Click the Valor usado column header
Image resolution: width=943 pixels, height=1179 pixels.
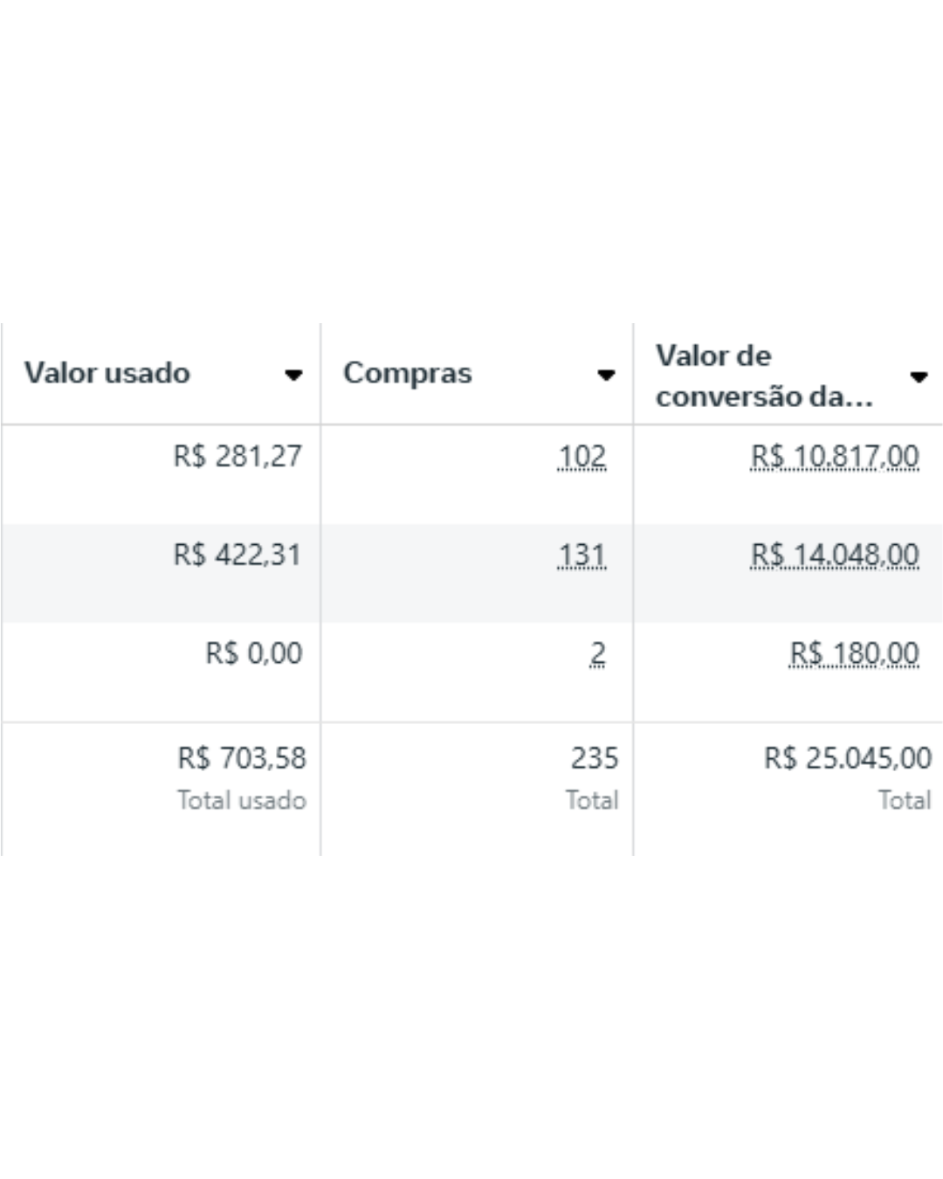tap(107, 373)
